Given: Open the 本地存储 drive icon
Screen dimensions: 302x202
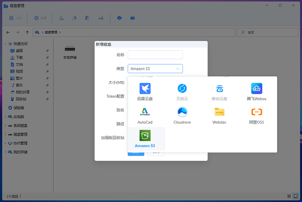Looking at the screenshot, I should tap(70, 52).
